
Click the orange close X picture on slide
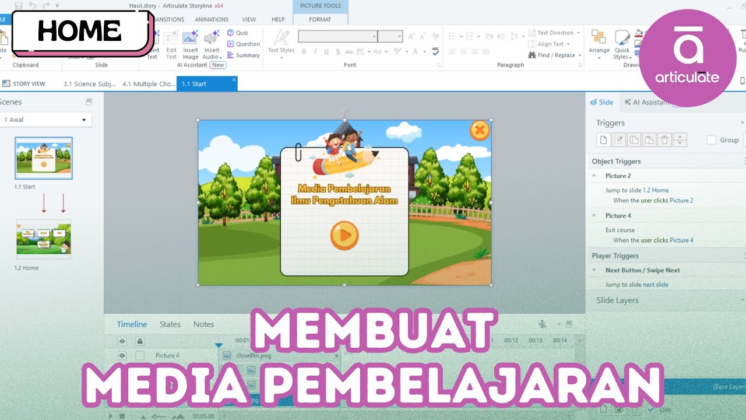(480, 131)
